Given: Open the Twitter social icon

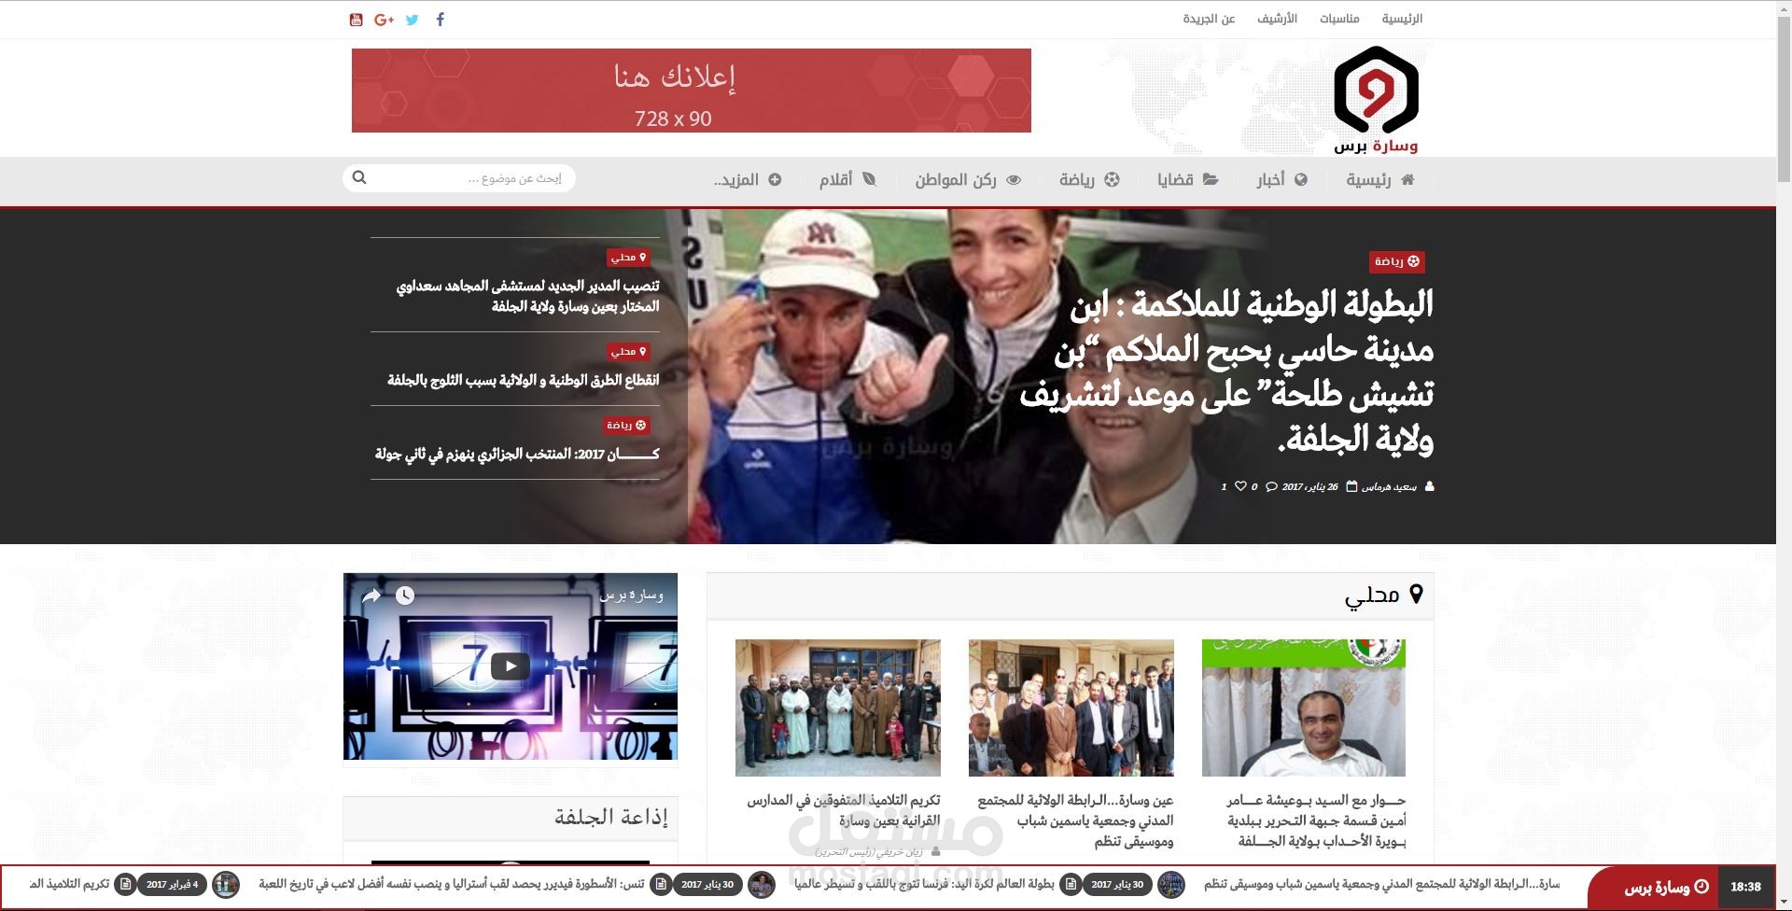Looking at the screenshot, I should pos(413,20).
